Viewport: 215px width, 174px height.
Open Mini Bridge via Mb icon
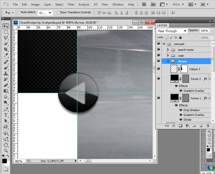pos(153,4)
